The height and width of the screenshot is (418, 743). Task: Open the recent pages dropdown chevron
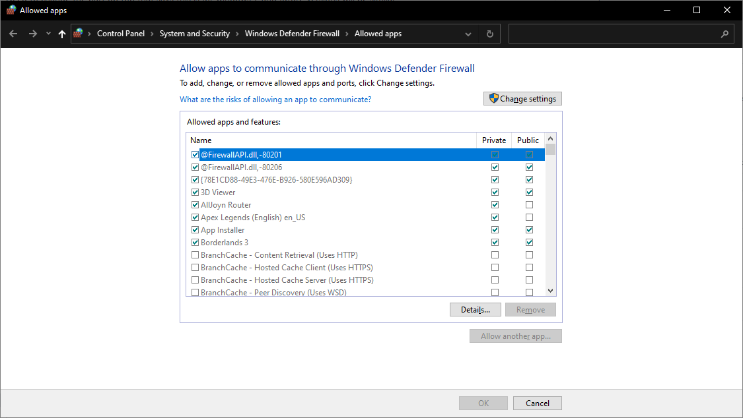[48, 34]
